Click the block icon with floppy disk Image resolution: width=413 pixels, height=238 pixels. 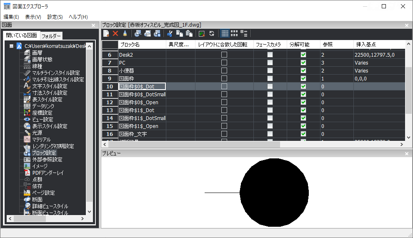point(157,33)
